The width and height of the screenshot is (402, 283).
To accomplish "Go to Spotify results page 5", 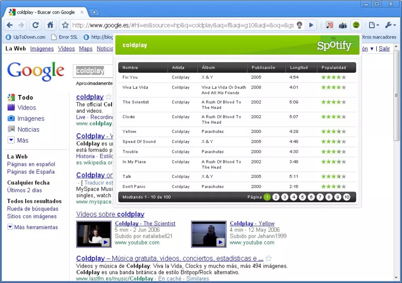I will [302, 197].
